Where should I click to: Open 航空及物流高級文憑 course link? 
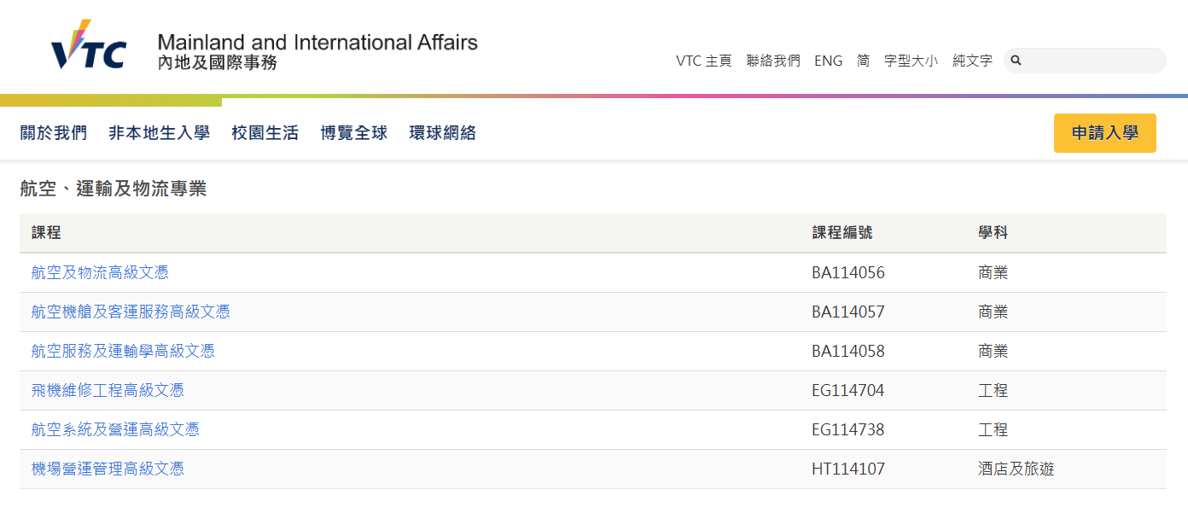[x=100, y=273]
